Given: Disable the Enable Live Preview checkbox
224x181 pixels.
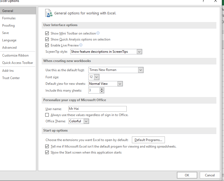Looking at the screenshot, I should tap(47, 45).
